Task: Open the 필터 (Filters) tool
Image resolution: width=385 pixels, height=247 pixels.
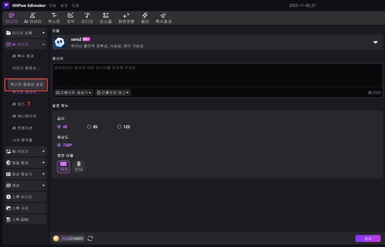Action: coord(145,18)
